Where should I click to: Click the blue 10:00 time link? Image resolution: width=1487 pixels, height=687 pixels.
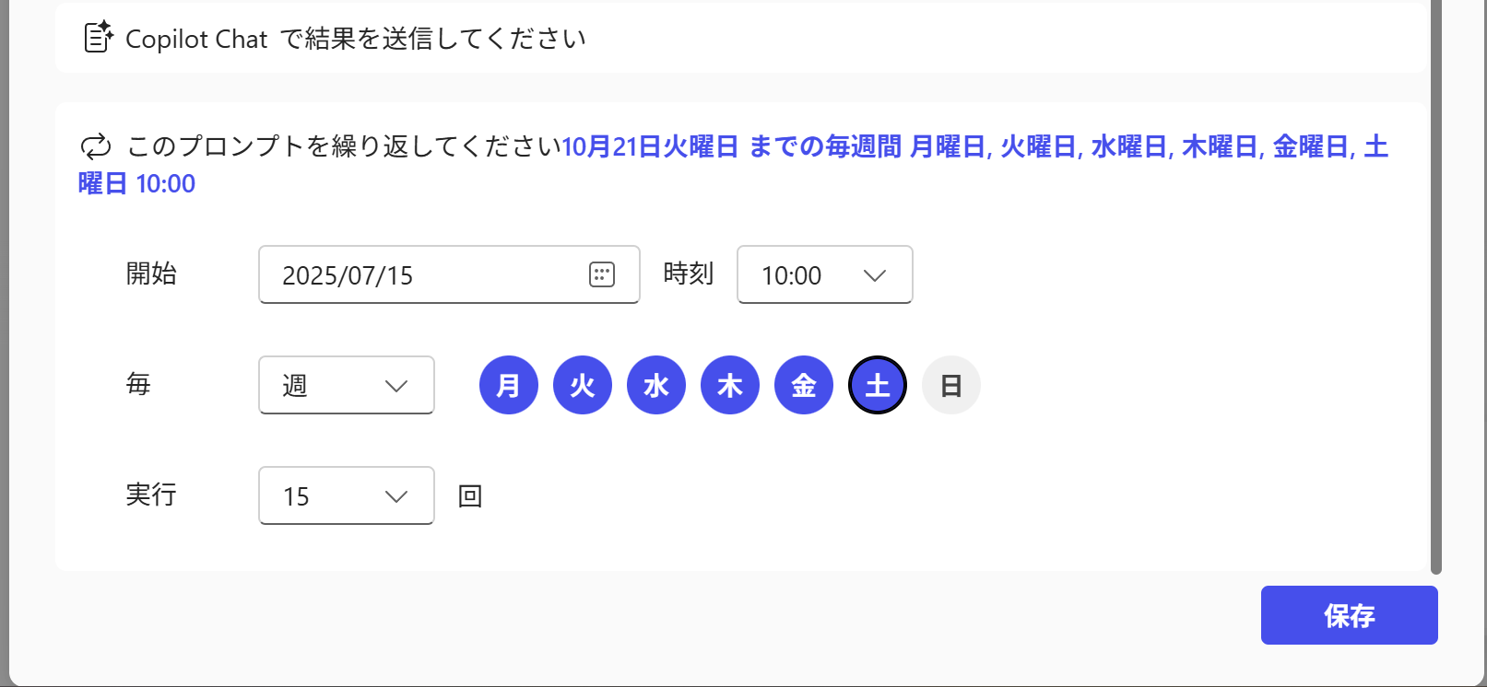pos(166,183)
